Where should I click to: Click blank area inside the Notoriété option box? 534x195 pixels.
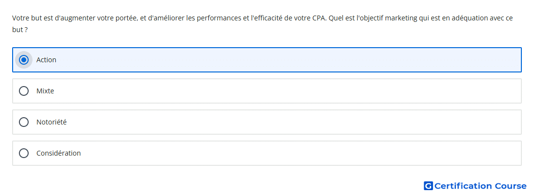pyautogui.click(x=289, y=122)
